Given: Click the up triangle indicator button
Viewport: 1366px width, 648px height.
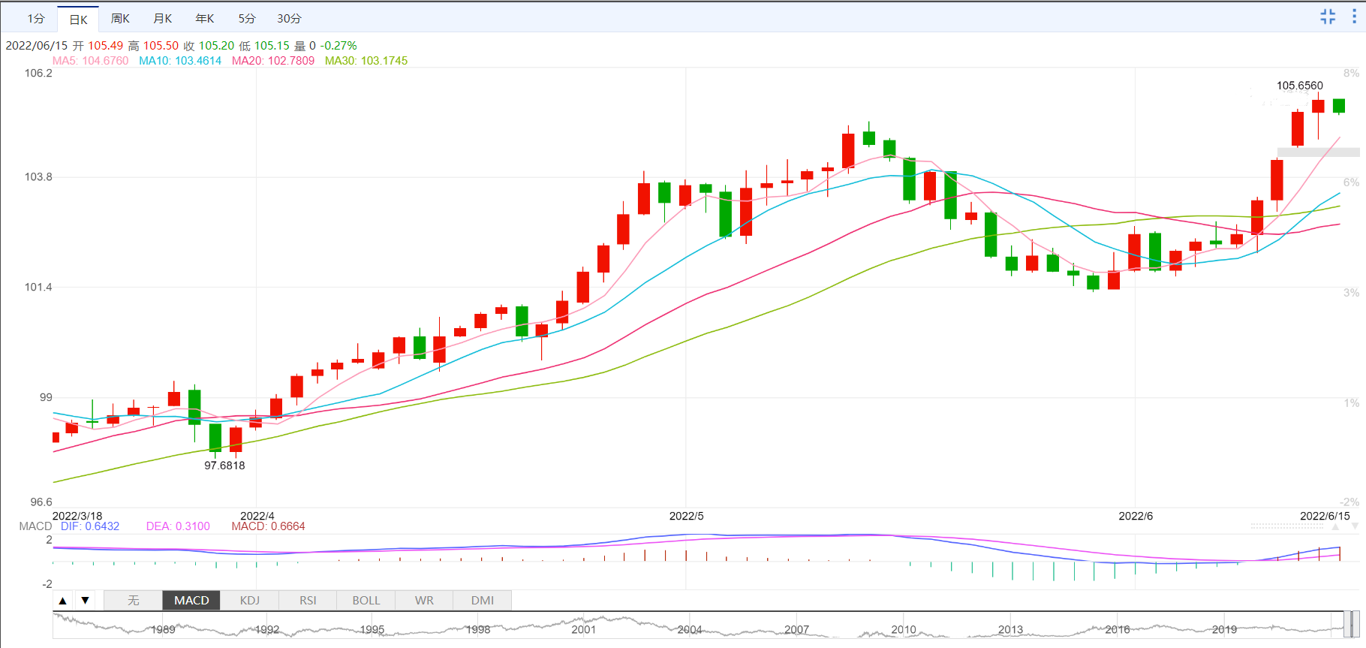Looking at the screenshot, I should [63, 601].
